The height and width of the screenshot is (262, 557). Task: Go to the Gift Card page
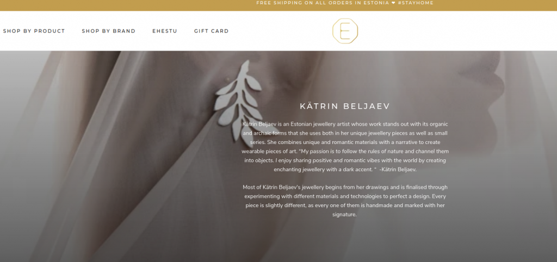pyautogui.click(x=212, y=31)
